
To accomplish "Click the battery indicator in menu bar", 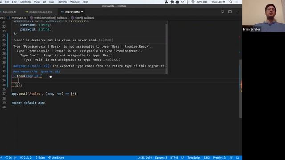I will (202, 2).
